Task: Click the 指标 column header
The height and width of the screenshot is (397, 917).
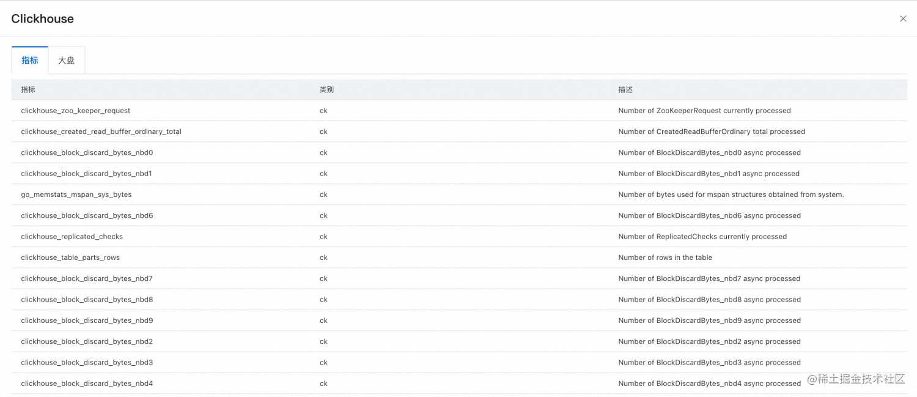Action: click(28, 89)
